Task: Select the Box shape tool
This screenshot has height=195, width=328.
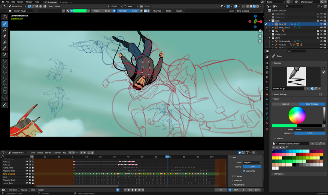Action: click(5, 86)
